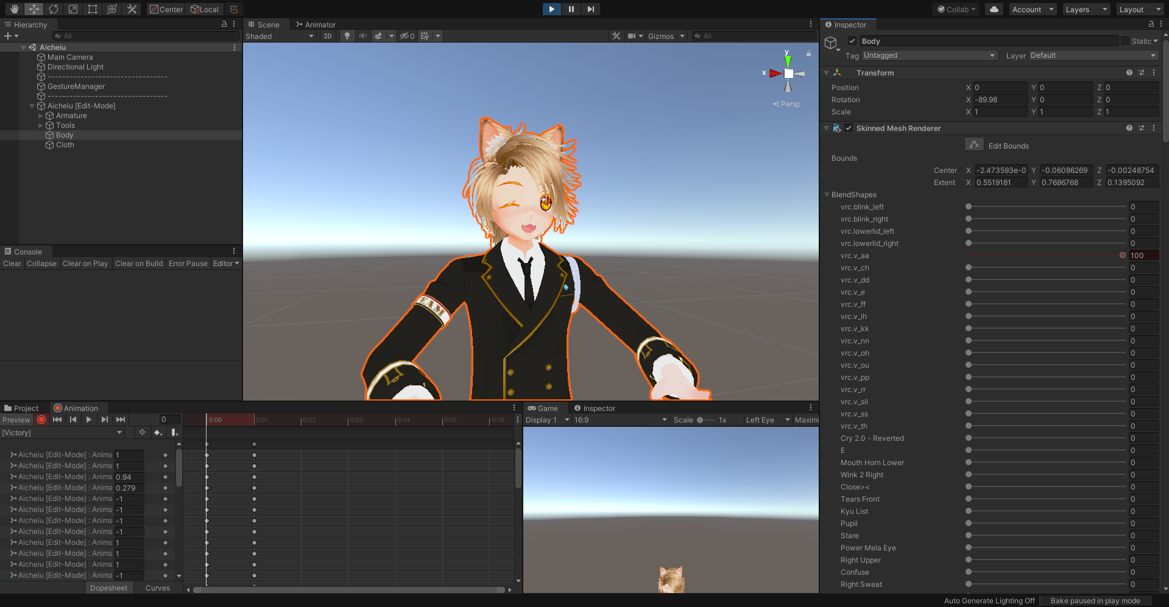Screen dimensions: 1169x607
Task: Click the Play button
Action: pos(551,9)
